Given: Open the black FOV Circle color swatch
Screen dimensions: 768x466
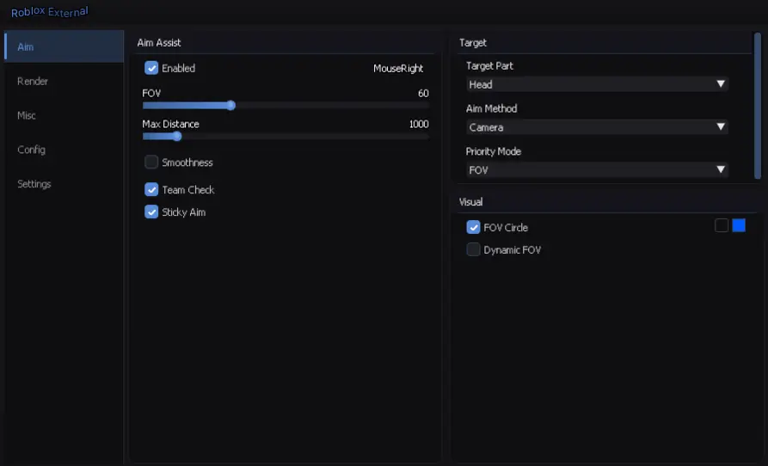Looking at the screenshot, I should [722, 225].
